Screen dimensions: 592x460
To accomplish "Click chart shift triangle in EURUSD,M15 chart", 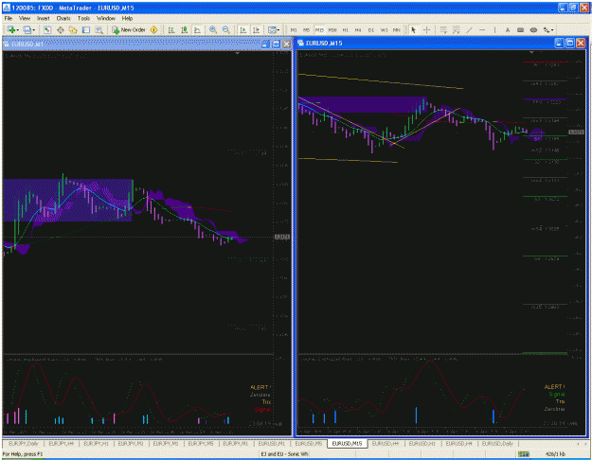I will pyautogui.click(x=531, y=52).
